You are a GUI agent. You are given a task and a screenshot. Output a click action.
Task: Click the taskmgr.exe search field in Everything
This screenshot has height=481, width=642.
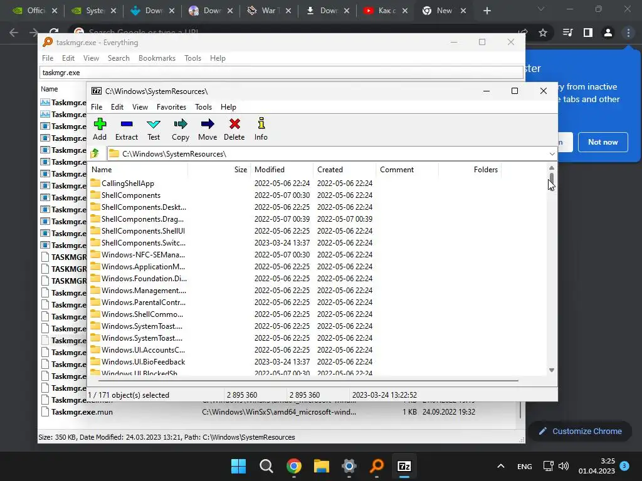pos(282,73)
